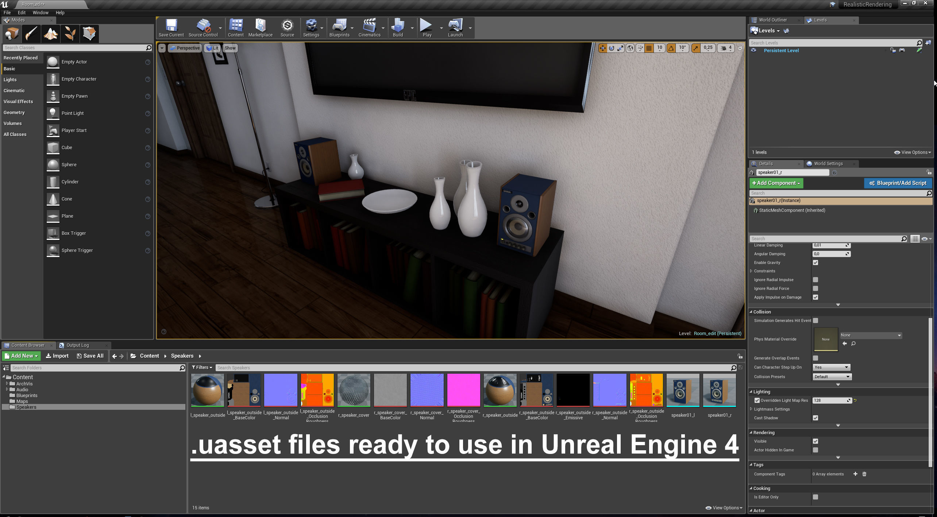The height and width of the screenshot is (517, 937).
Task: Switch to the Output Log tab
Action: point(77,345)
